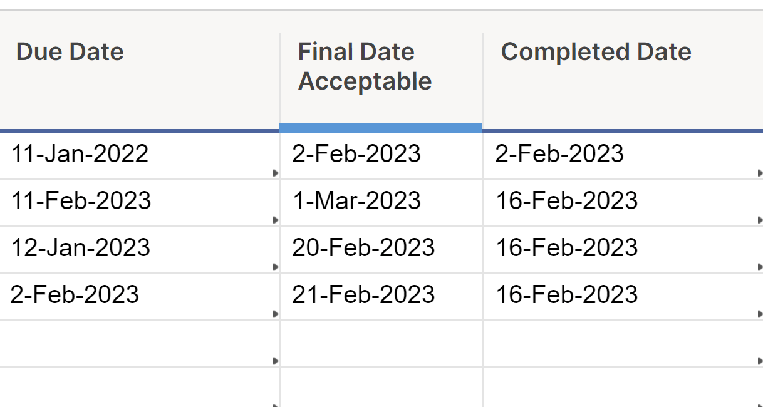The image size is (763, 407).
Task: Click the 12-Jan-2023 cell
Action: click(x=81, y=248)
